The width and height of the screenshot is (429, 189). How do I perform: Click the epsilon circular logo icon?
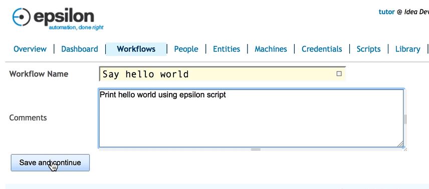click(22, 17)
